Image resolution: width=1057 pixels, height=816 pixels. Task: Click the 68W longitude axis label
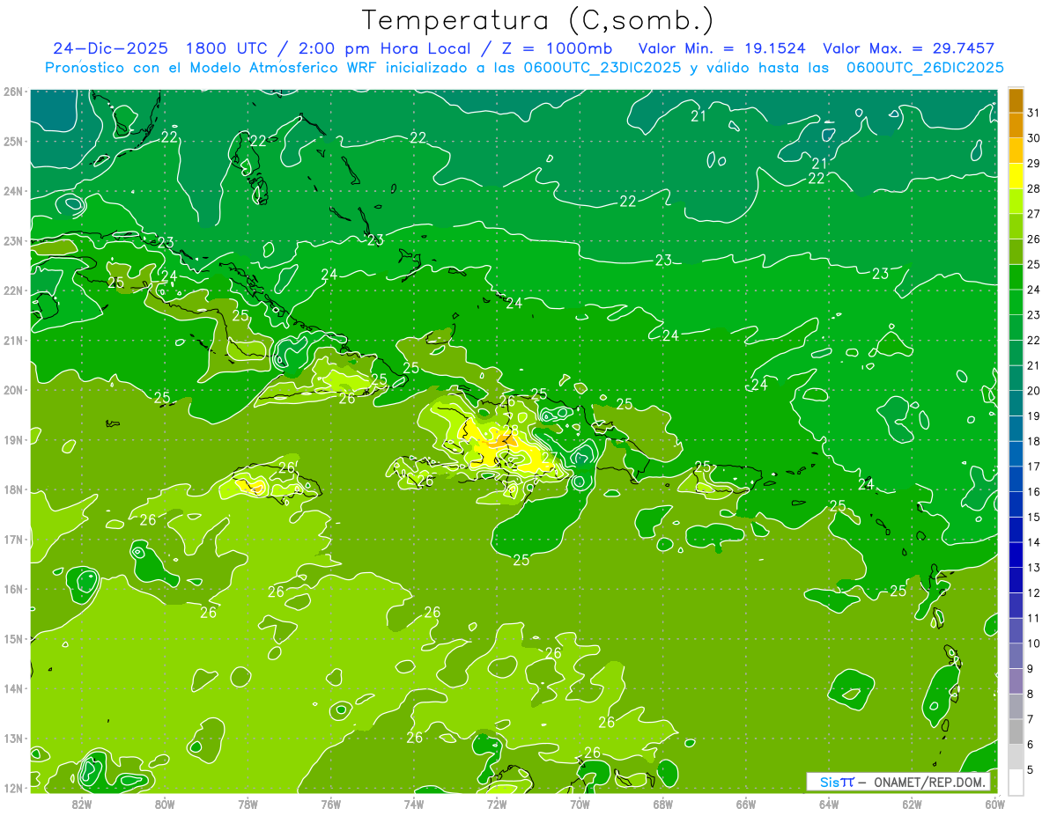(663, 804)
